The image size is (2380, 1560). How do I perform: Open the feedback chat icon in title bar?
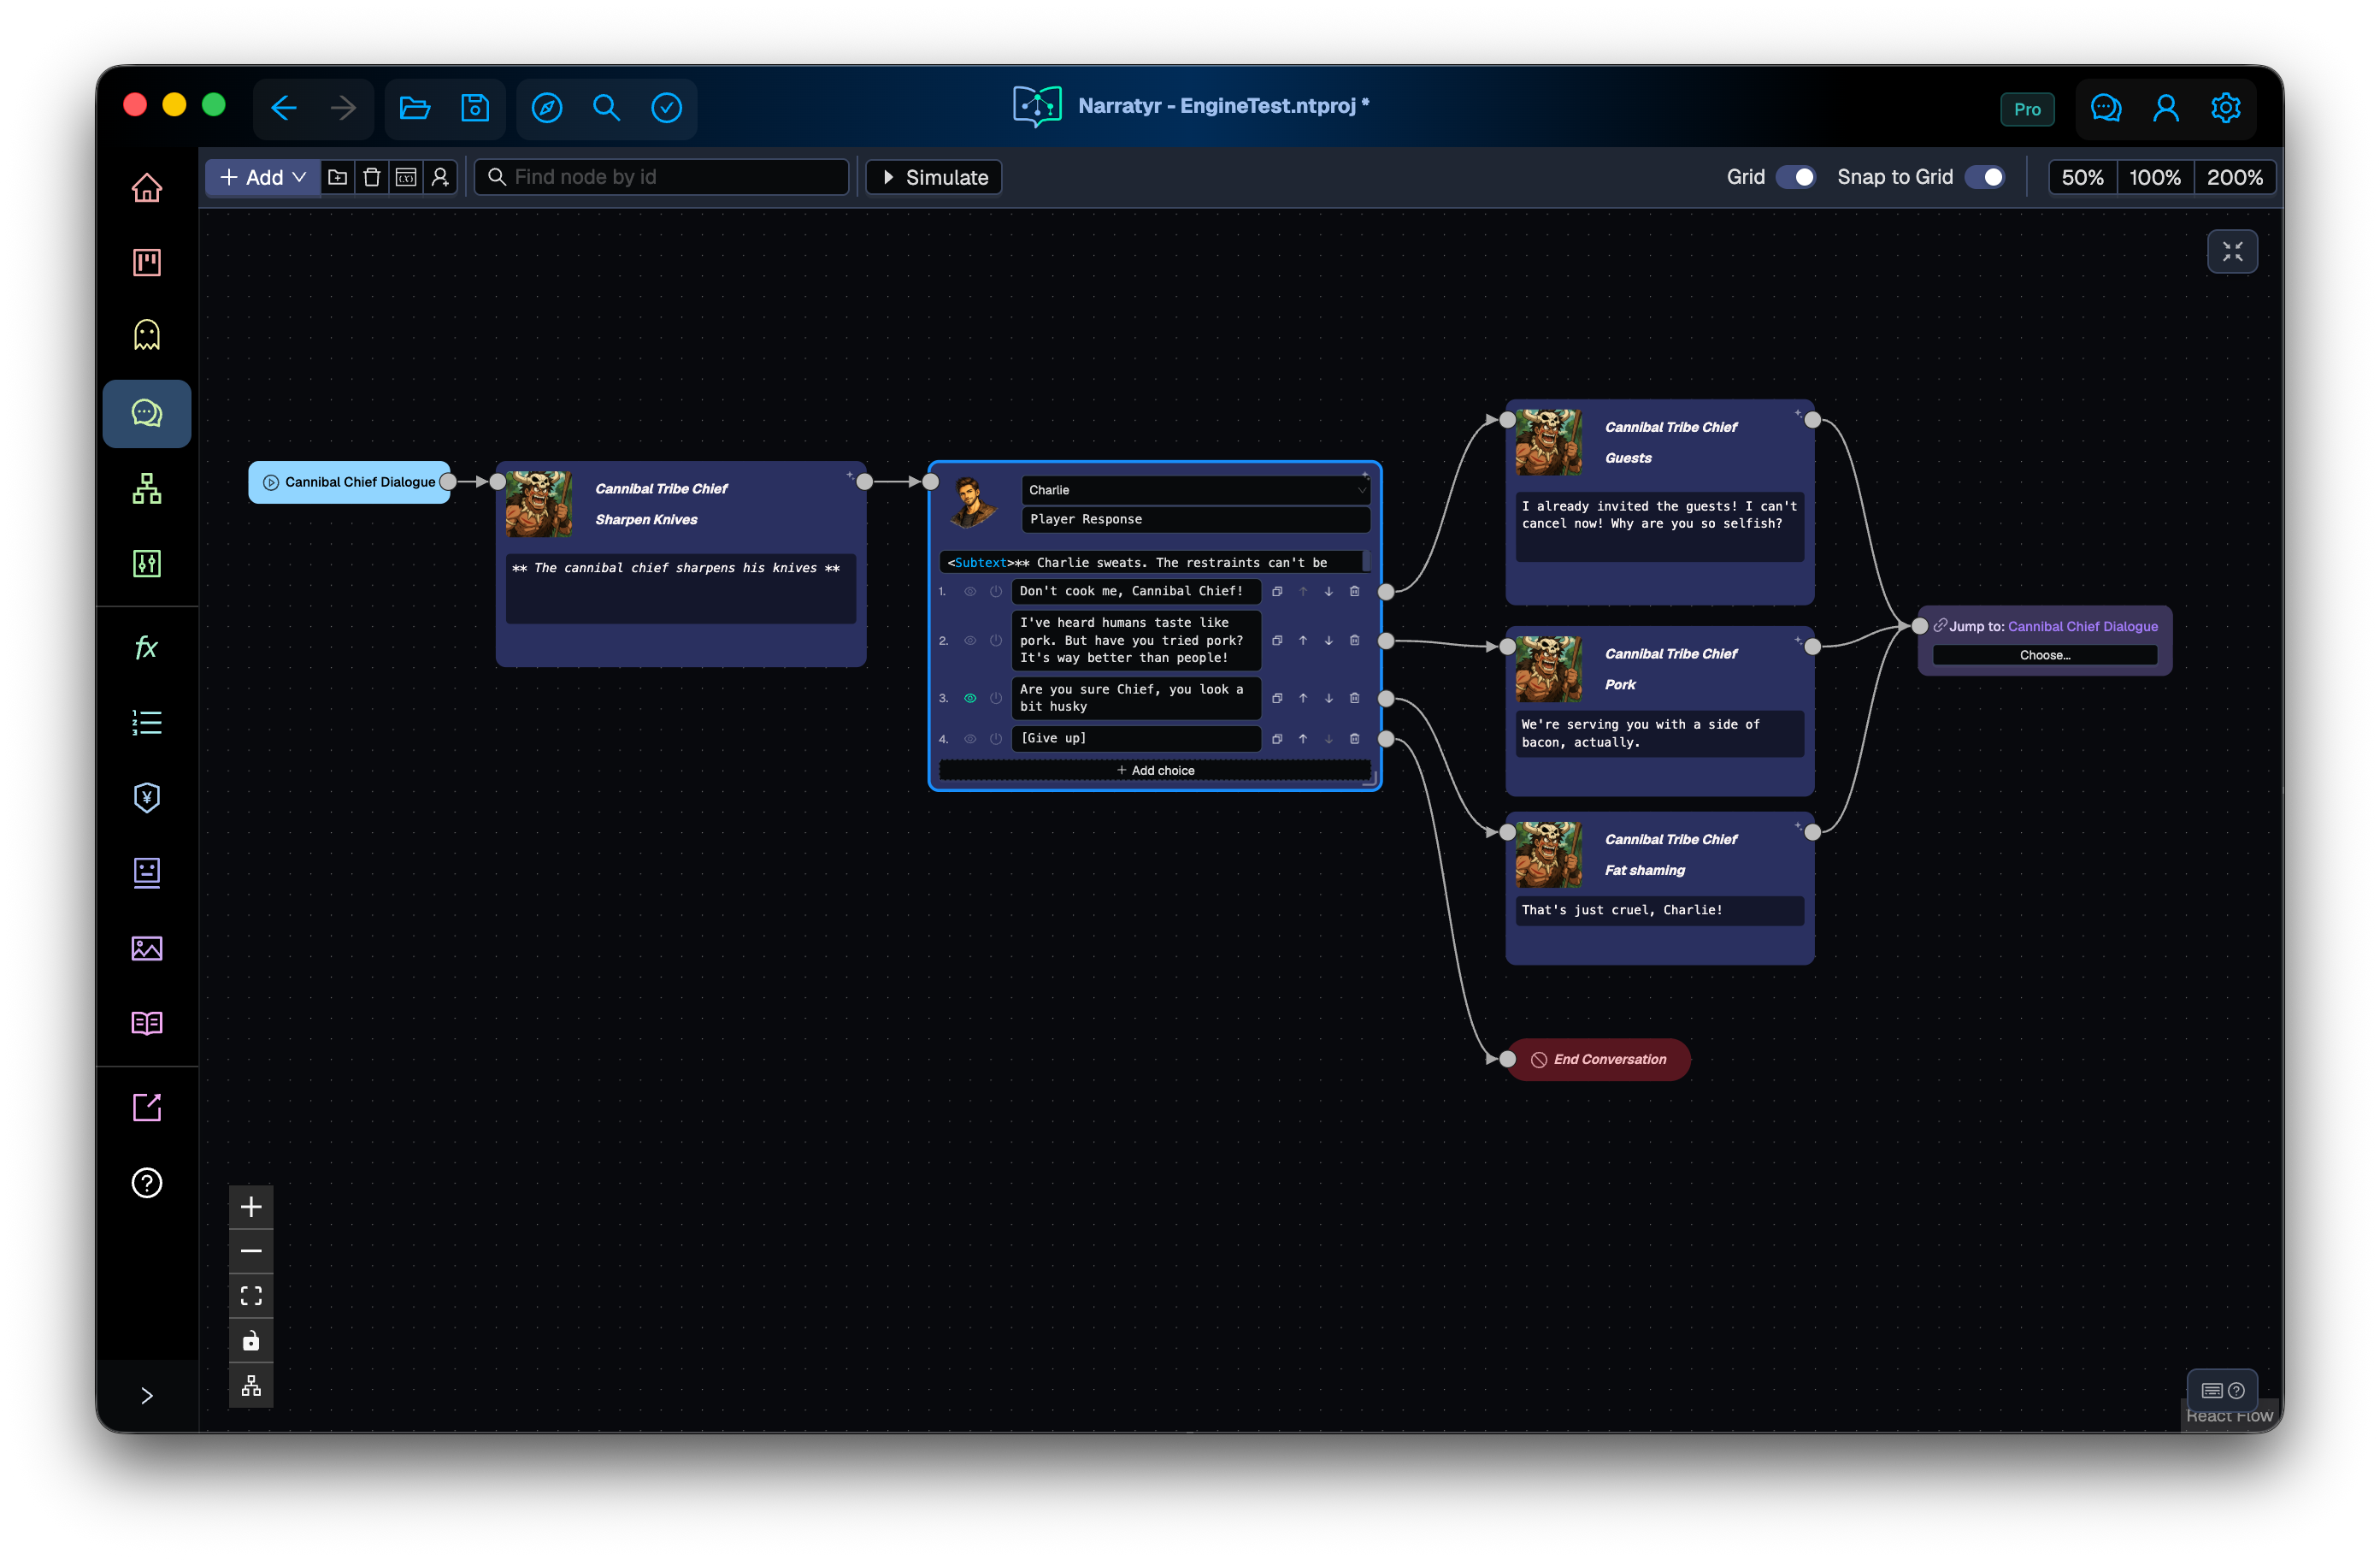2106,108
